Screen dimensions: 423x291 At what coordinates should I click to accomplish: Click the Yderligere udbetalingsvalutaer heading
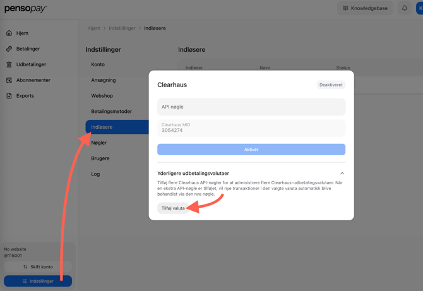coord(193,173)
